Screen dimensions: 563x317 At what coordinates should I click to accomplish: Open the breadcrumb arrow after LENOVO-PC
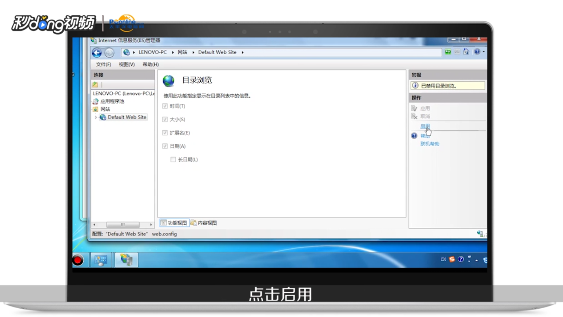click(x=173, y=52)
